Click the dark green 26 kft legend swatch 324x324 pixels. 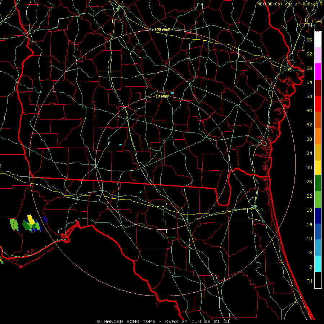click(318, 183)
